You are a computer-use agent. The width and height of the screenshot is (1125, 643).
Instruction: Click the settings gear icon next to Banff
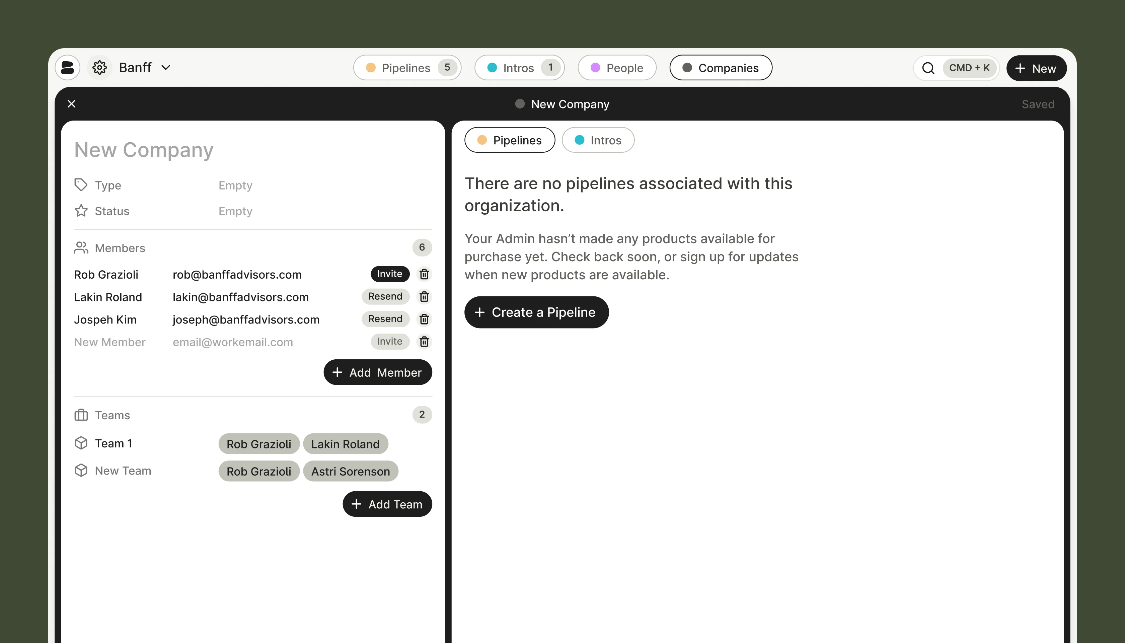(99, 68)
